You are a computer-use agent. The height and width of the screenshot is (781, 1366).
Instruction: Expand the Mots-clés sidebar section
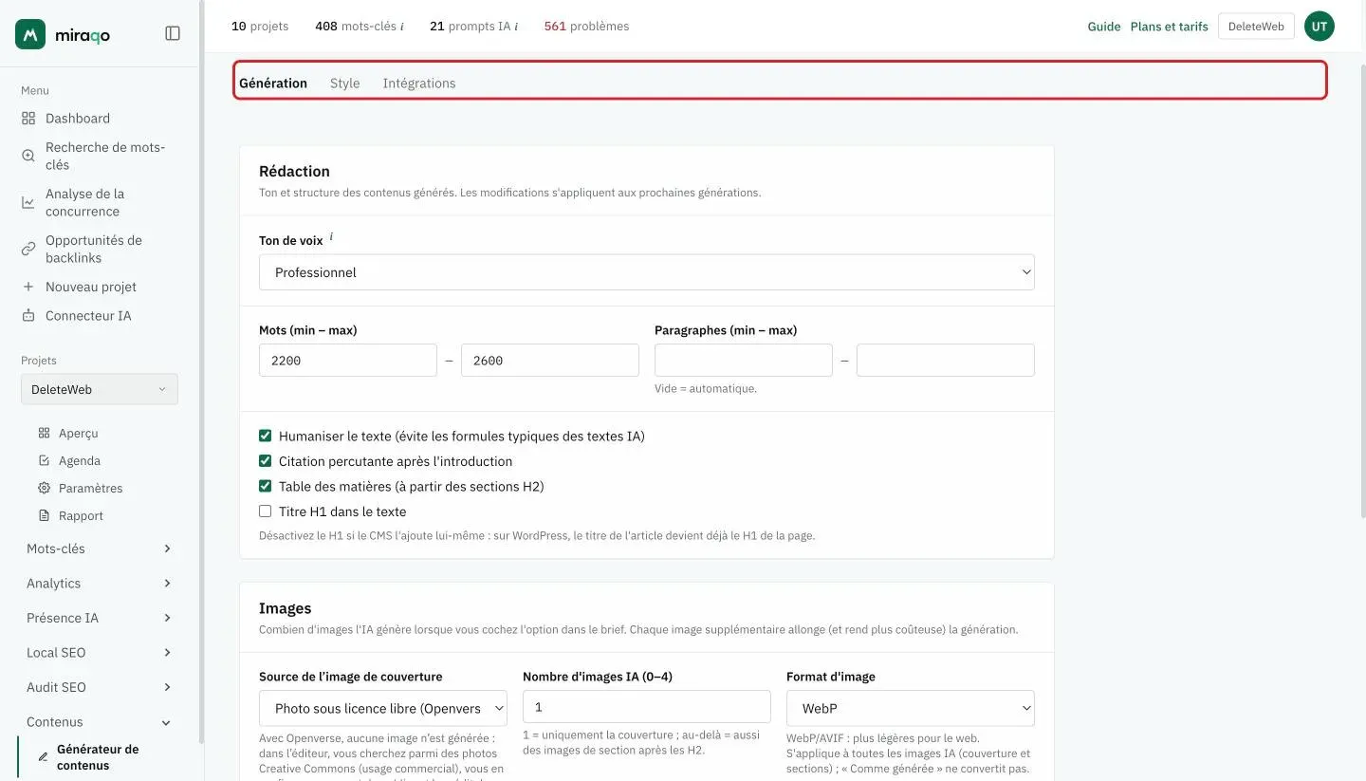tap(100, 549)
